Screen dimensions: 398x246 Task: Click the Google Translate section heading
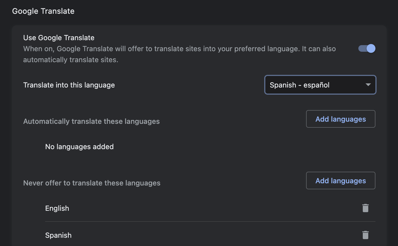click(43, 11)
